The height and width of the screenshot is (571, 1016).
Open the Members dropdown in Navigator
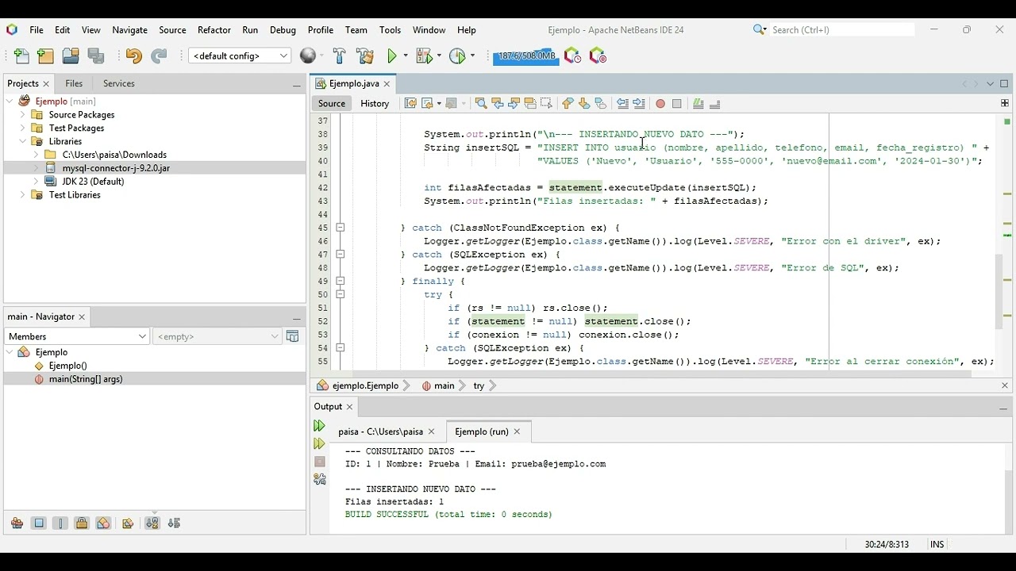(x=77, y=336)
